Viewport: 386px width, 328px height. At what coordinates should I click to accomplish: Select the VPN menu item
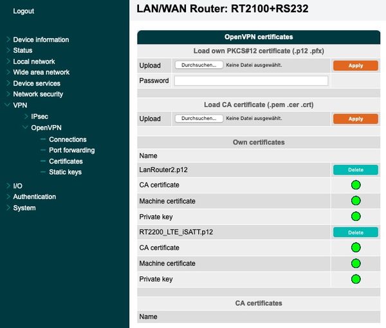pos(20,105)
